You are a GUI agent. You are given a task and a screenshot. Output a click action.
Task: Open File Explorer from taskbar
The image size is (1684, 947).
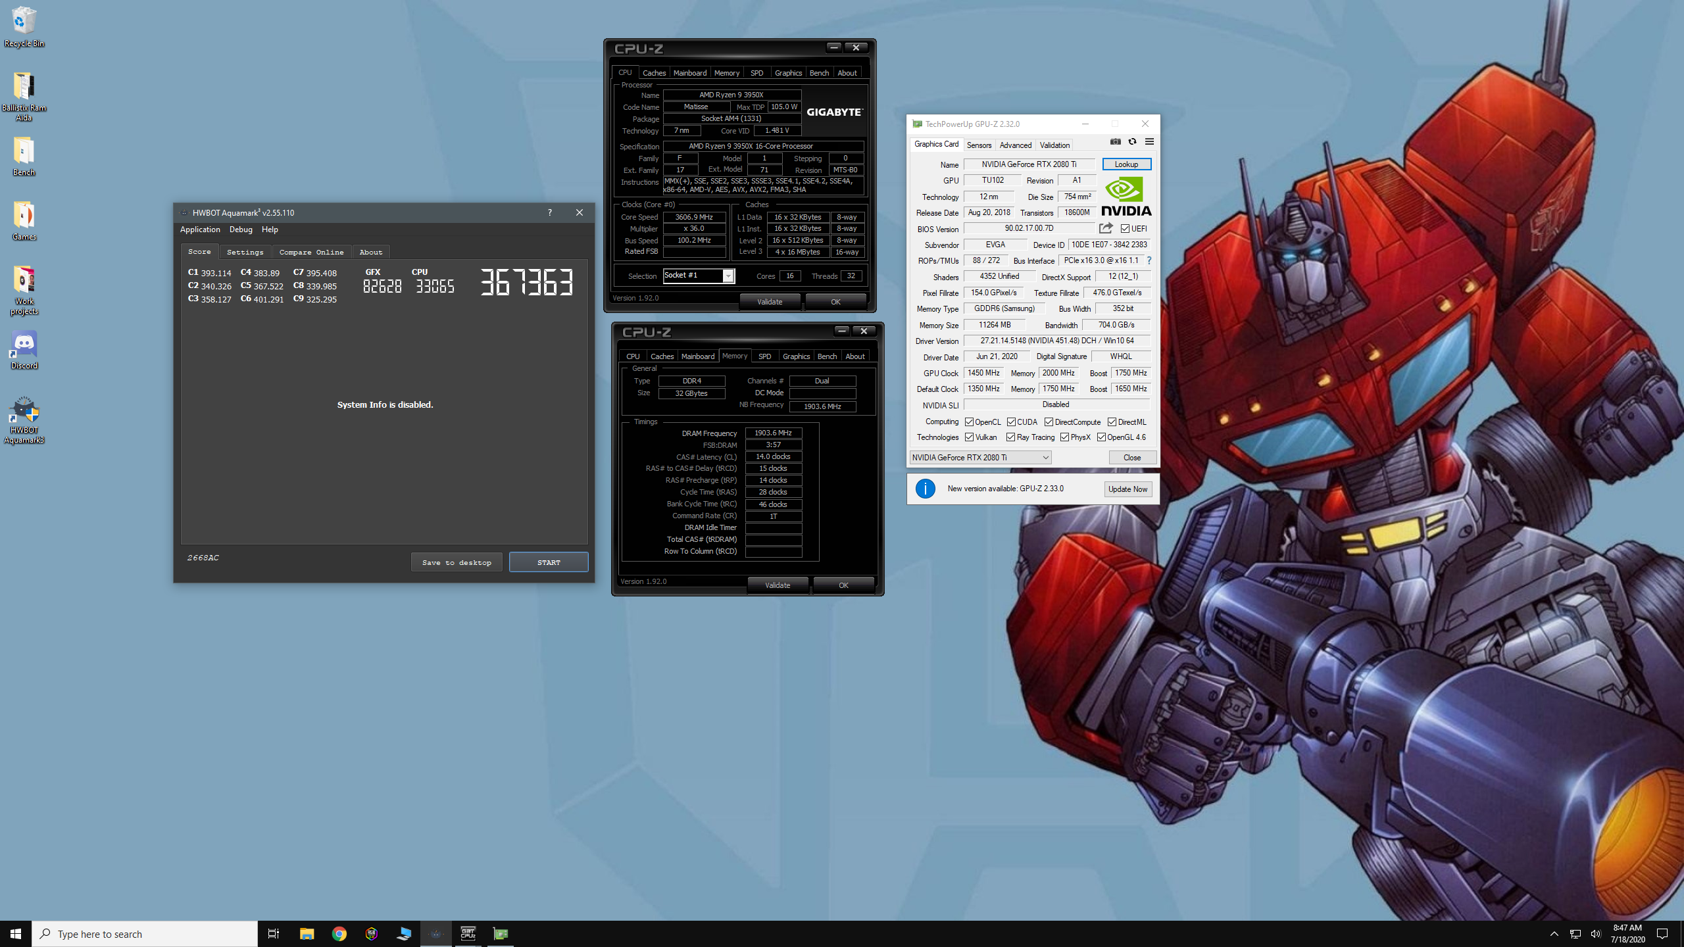pyautogui.click(x=307, y=934)
